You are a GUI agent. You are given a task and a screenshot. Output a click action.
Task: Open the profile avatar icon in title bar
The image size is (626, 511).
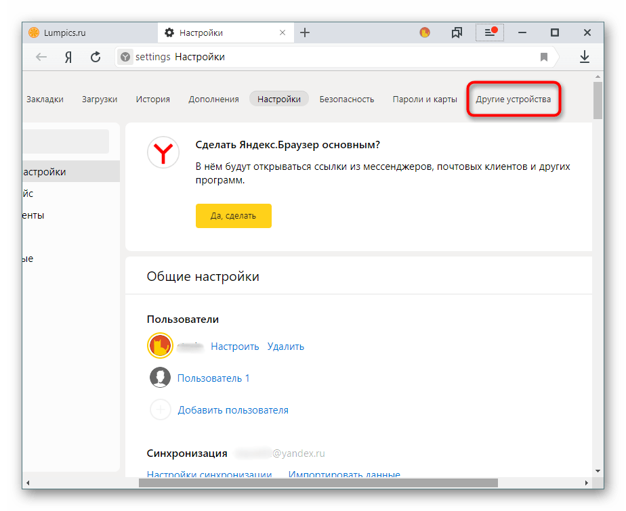tap(425, 32)
